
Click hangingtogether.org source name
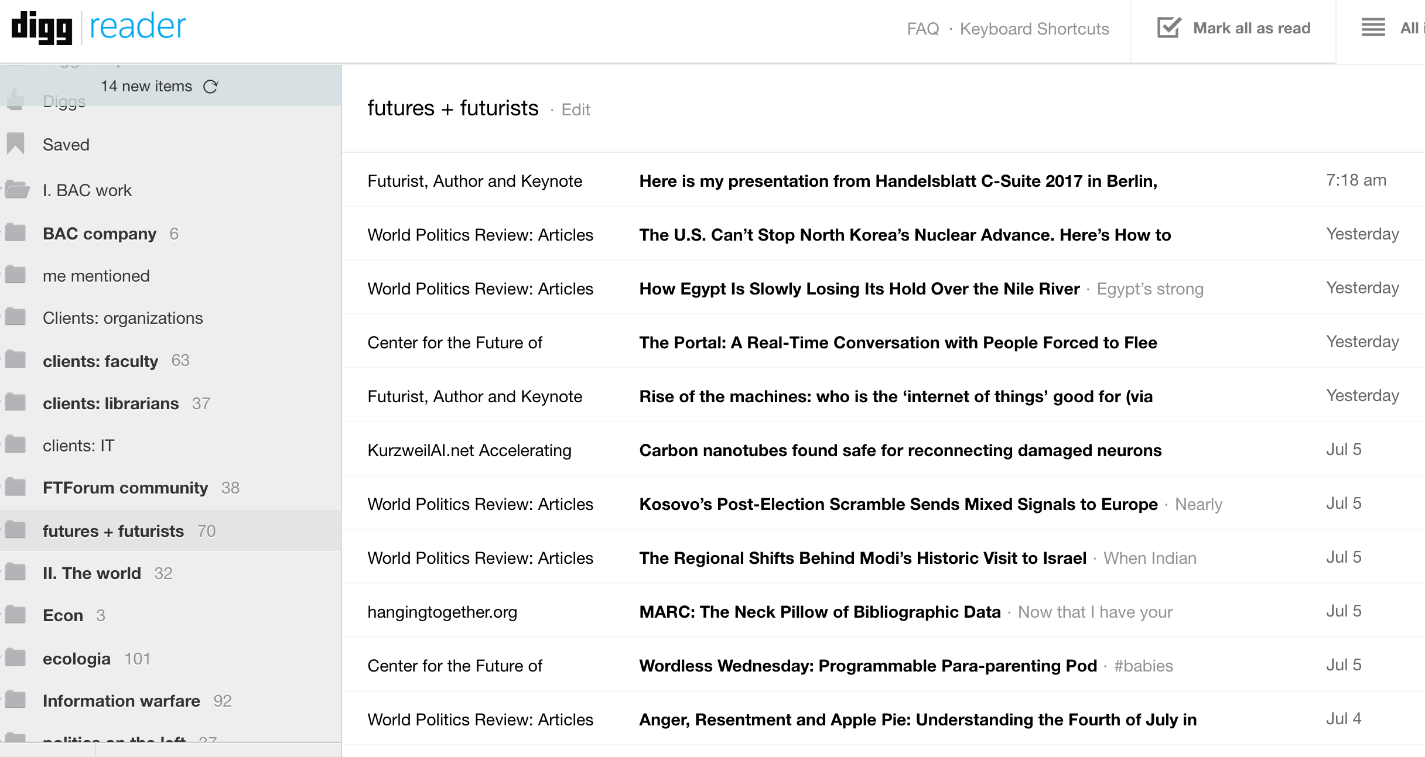[x=442, y=612]
